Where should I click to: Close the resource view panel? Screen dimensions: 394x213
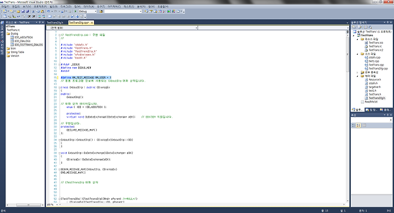click(x=43, y=22)
